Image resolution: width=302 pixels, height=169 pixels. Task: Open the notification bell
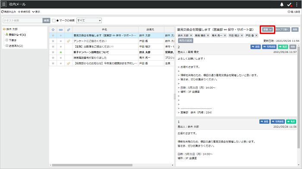point(282,4)
